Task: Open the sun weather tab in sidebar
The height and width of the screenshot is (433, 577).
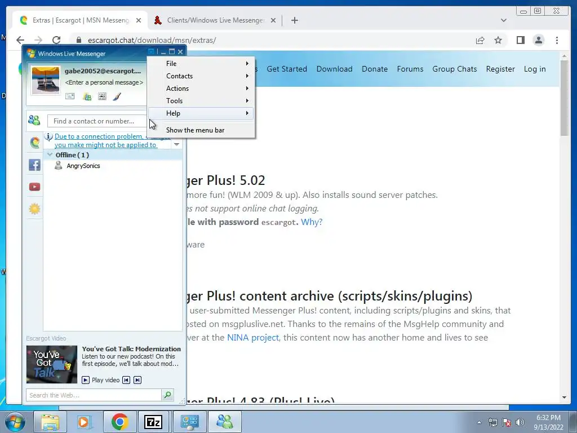Action: 34,209
